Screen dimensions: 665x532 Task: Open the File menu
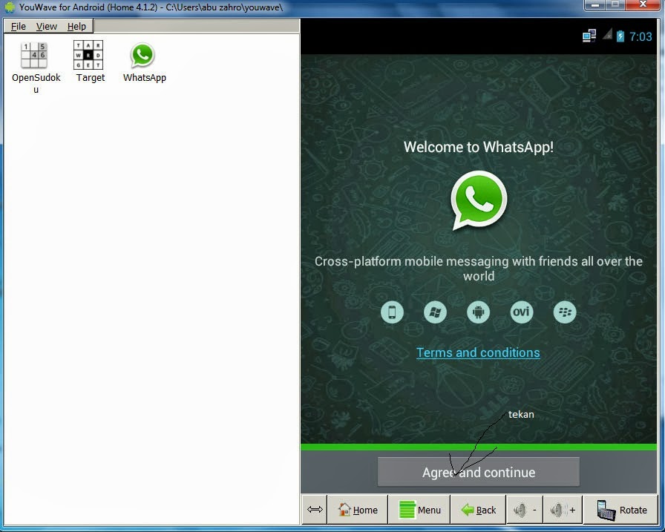tap(19, 26)
